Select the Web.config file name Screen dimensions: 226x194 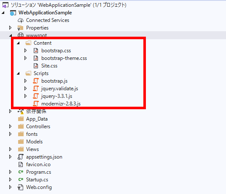(x=39, y=187)
